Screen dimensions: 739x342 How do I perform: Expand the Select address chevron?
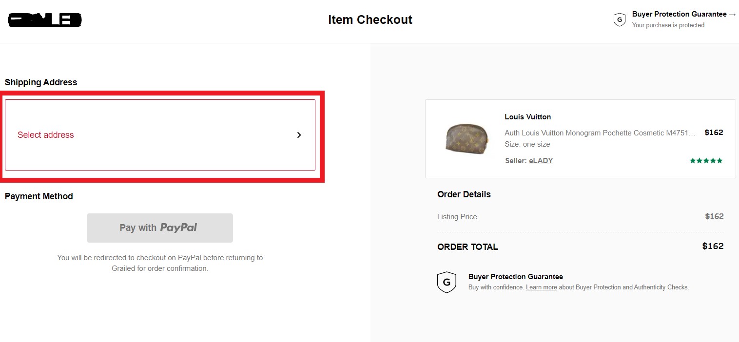(x=299, y=135)
